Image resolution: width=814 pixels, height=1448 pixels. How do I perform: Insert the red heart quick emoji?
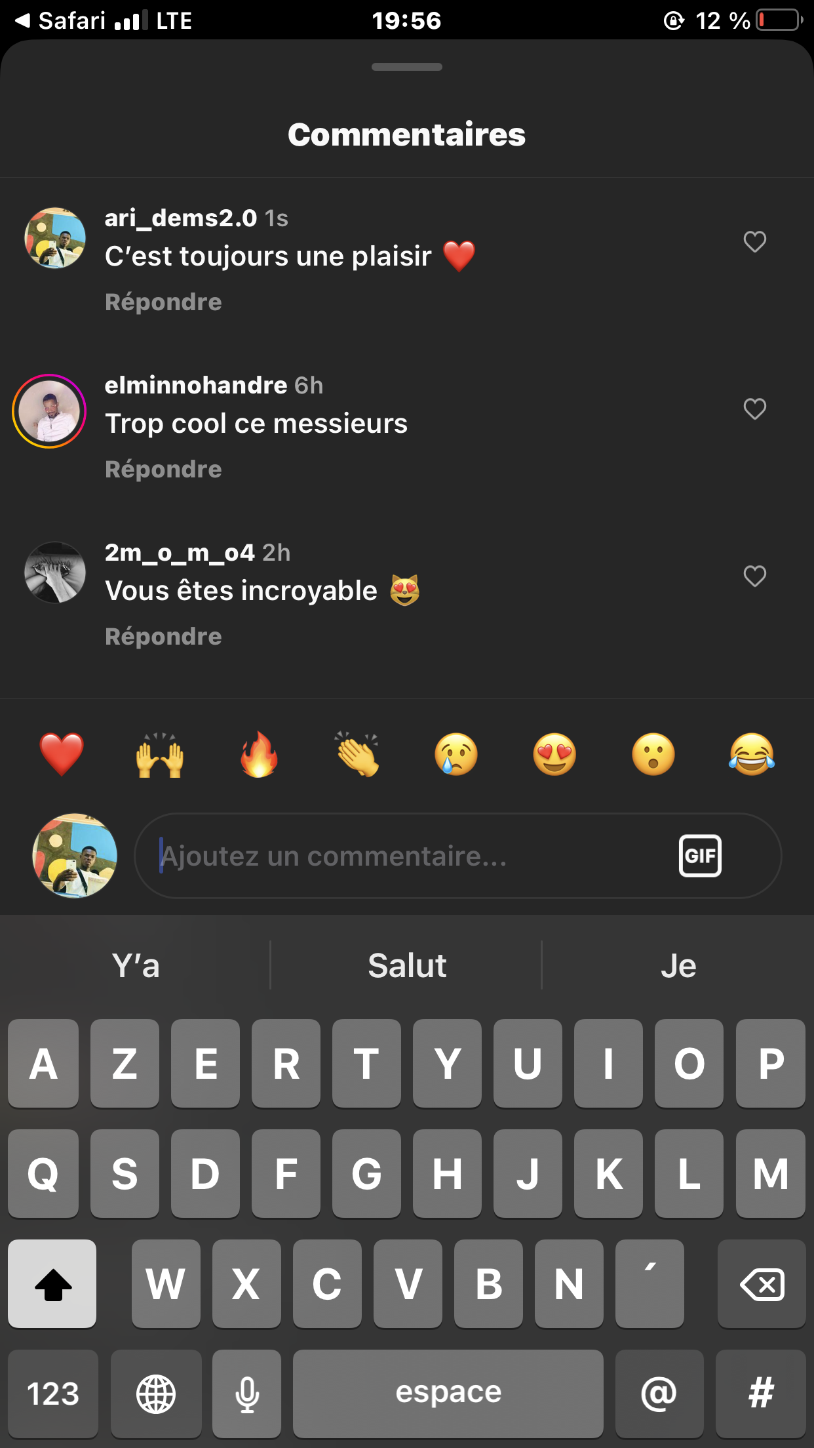point(62,754)
